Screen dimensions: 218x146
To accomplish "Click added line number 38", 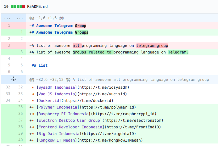I will [20, 127].
